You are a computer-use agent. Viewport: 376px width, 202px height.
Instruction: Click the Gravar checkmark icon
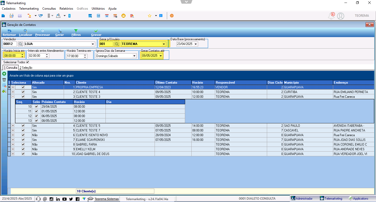click(x=96, y=31)
